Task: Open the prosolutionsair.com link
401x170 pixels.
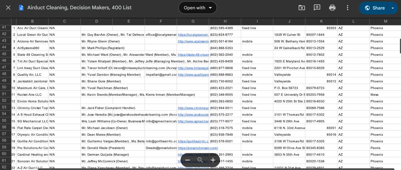Action: point(198,148)
